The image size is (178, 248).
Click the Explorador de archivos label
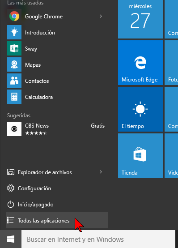[x=45, y=172]
